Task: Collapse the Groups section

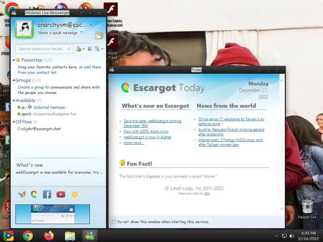Action: pos(14,80)
